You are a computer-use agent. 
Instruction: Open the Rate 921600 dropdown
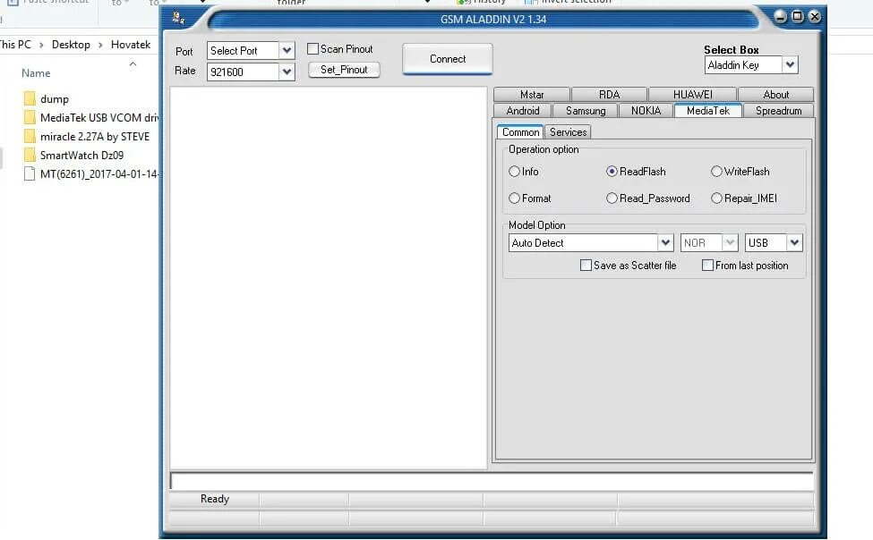click(x=287, y=72)
